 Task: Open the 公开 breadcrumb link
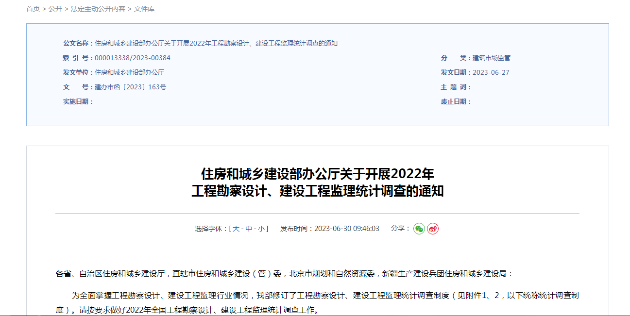pyautogui.click(x=55, y=9)
